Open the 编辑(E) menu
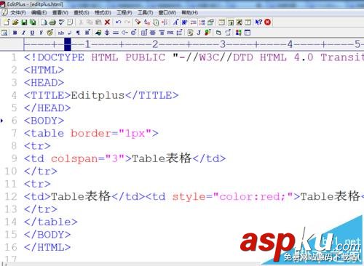 coord(39,12)
